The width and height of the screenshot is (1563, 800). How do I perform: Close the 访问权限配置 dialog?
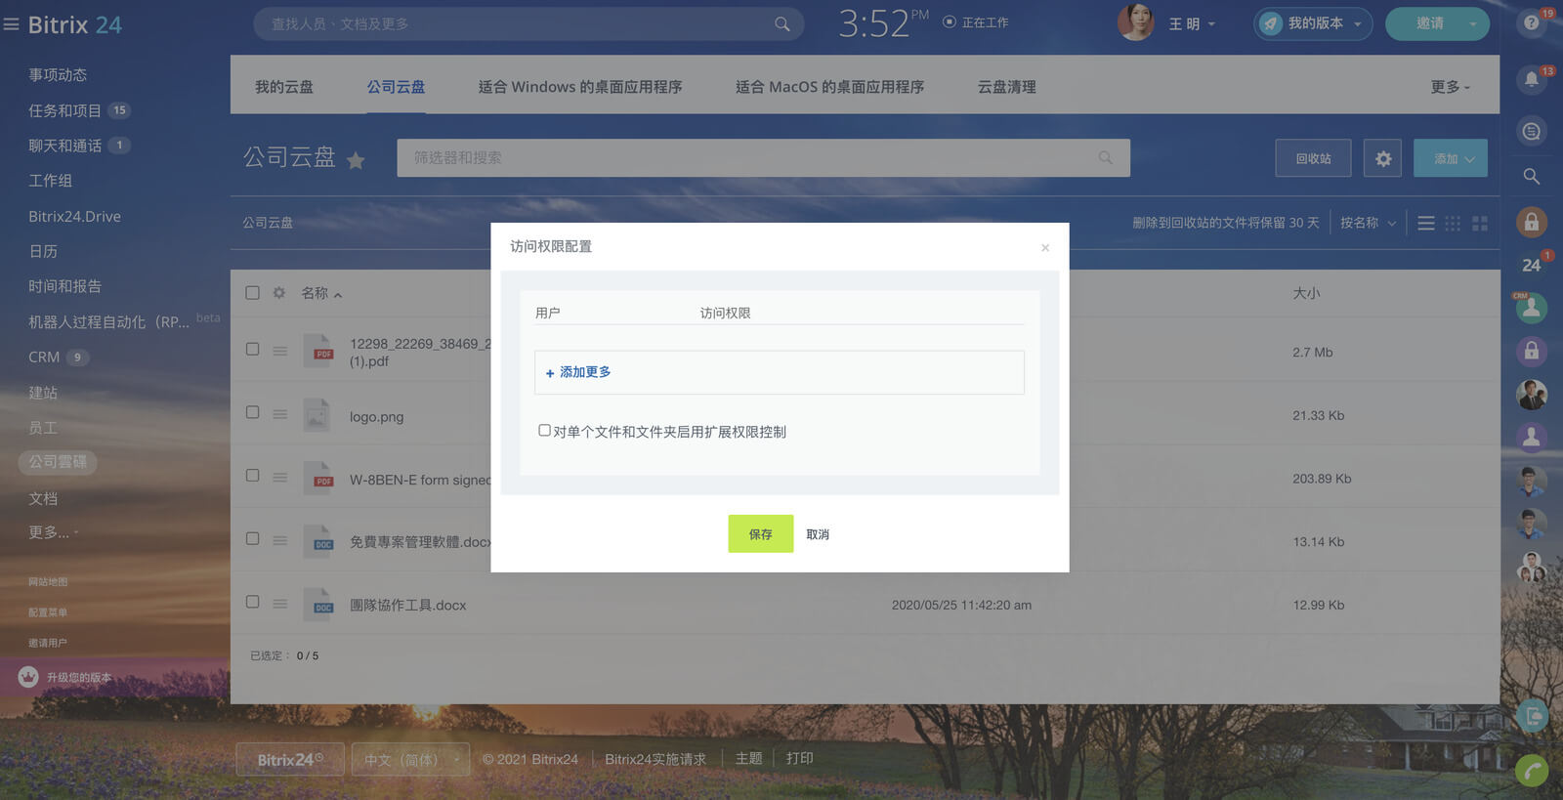(x=1045, y=247)
